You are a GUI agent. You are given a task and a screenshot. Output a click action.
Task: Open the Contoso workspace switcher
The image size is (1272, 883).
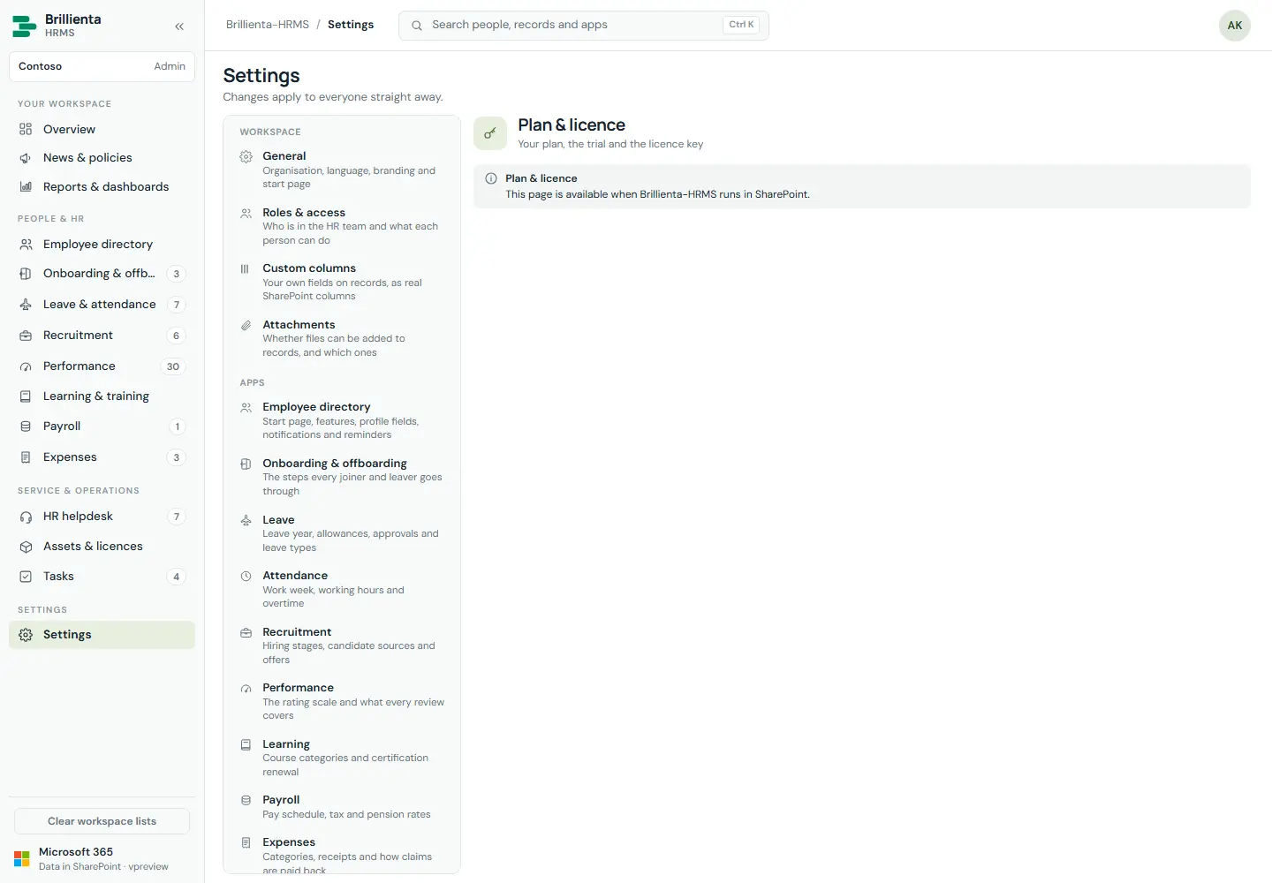(x=102, y=66)
